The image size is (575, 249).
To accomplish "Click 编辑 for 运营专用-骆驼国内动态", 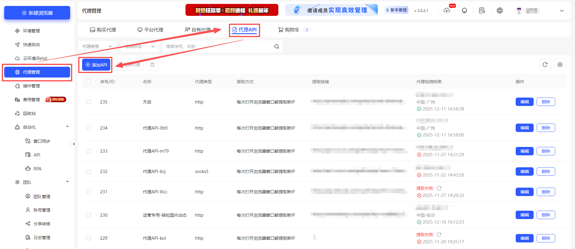I will pos(525,215).
